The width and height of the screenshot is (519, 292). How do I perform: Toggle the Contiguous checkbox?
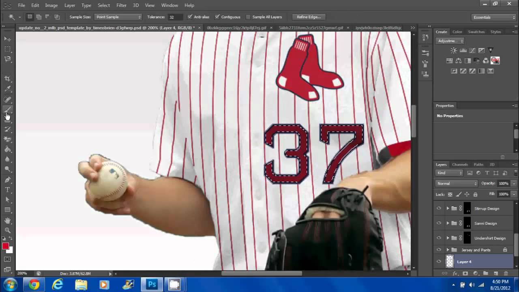coord(217,17)
